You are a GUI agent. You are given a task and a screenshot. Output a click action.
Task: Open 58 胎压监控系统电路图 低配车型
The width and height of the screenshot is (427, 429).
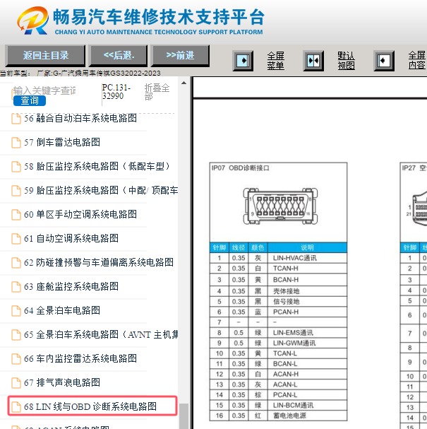(x=97, y=167)
